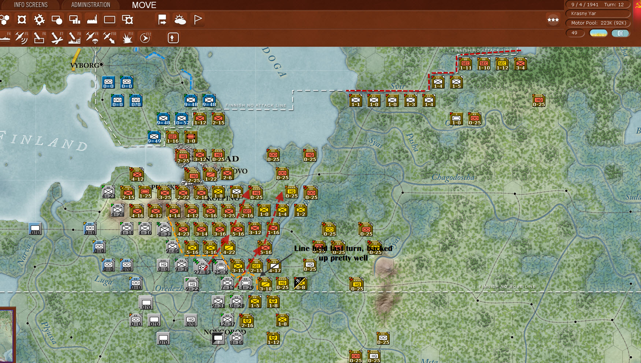The image size is (641, 363).
Task: Click the date and Turn 12 field
Action: point(597,4)
